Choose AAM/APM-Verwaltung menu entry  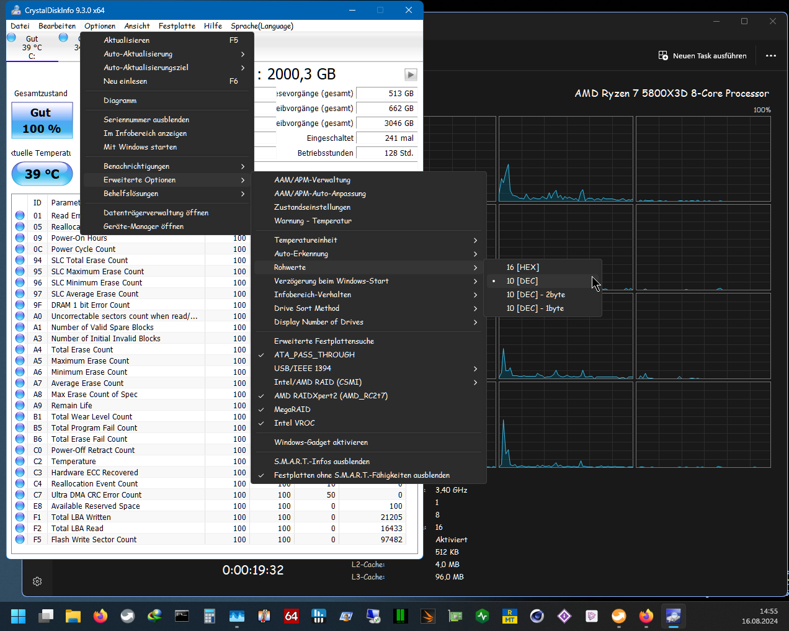[370, 180]
